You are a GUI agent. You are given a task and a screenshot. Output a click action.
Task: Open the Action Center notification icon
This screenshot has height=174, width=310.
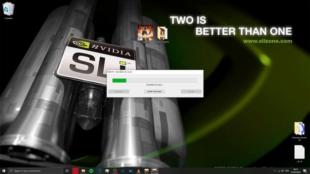coord(305,171)
